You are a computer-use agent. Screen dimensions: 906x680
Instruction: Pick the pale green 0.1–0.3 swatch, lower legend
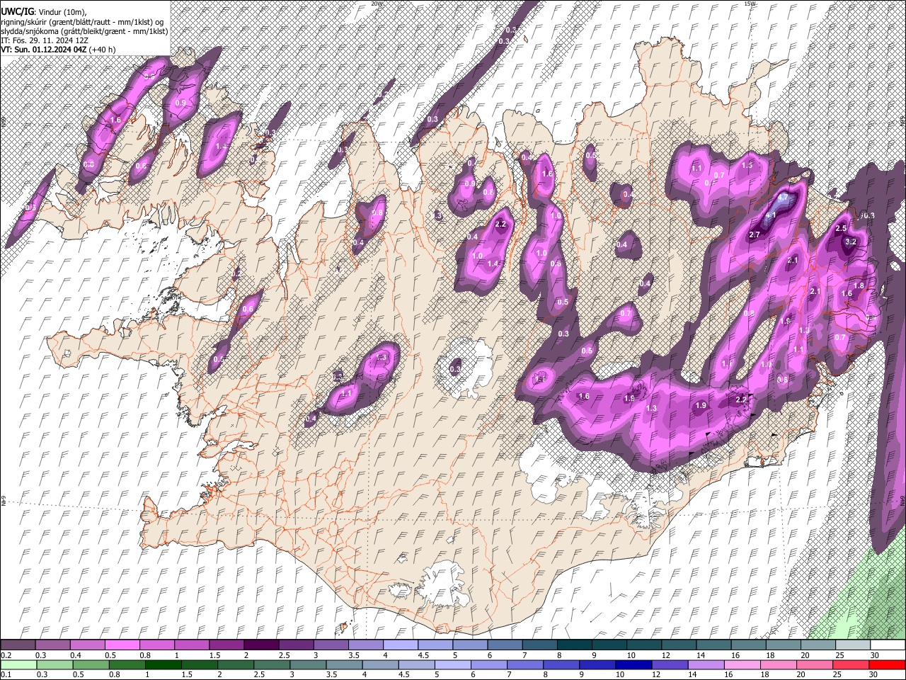(18, 664)
